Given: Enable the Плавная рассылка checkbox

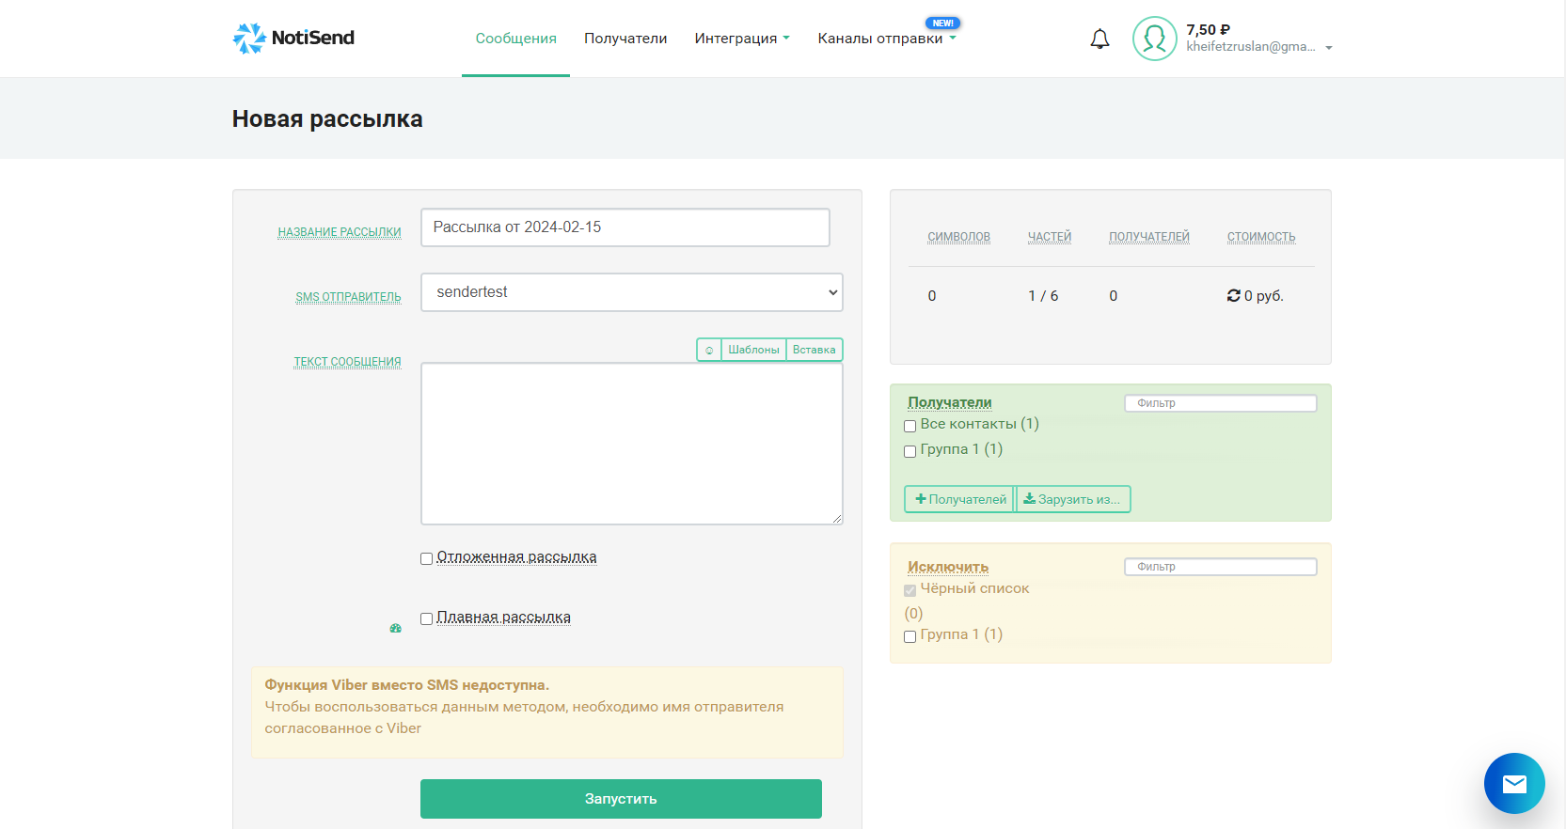Looking at the screenshot, I should 426,618.
